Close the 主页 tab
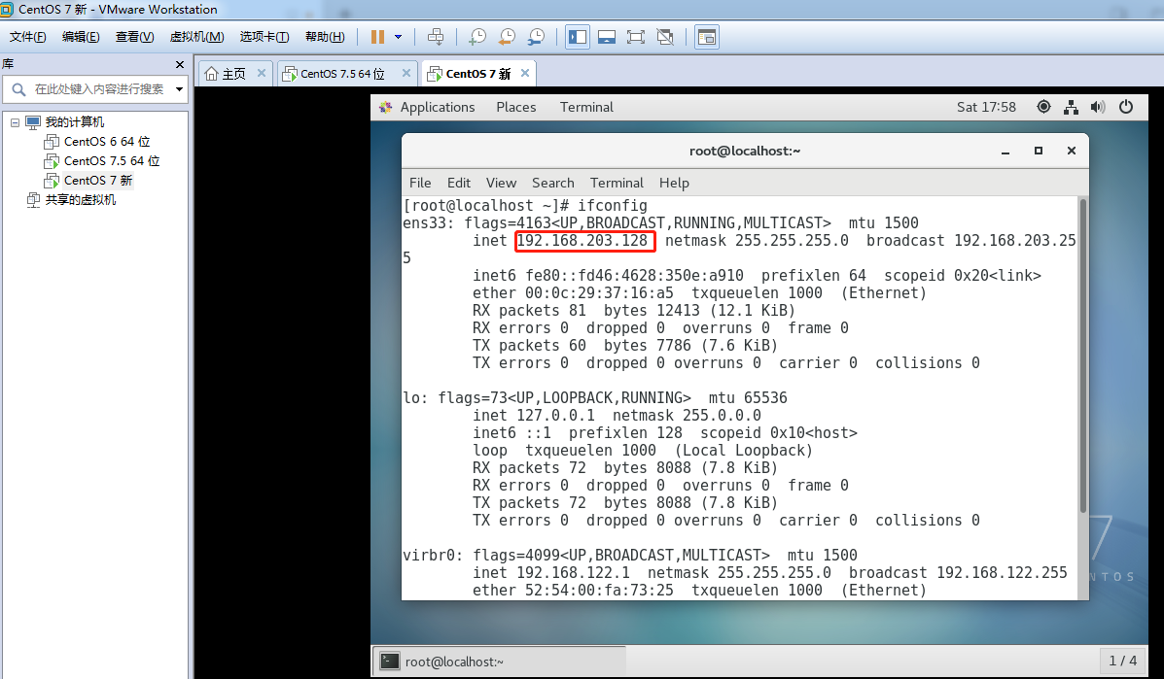Viewport: 1164px width, 679px height. [262, 73]
